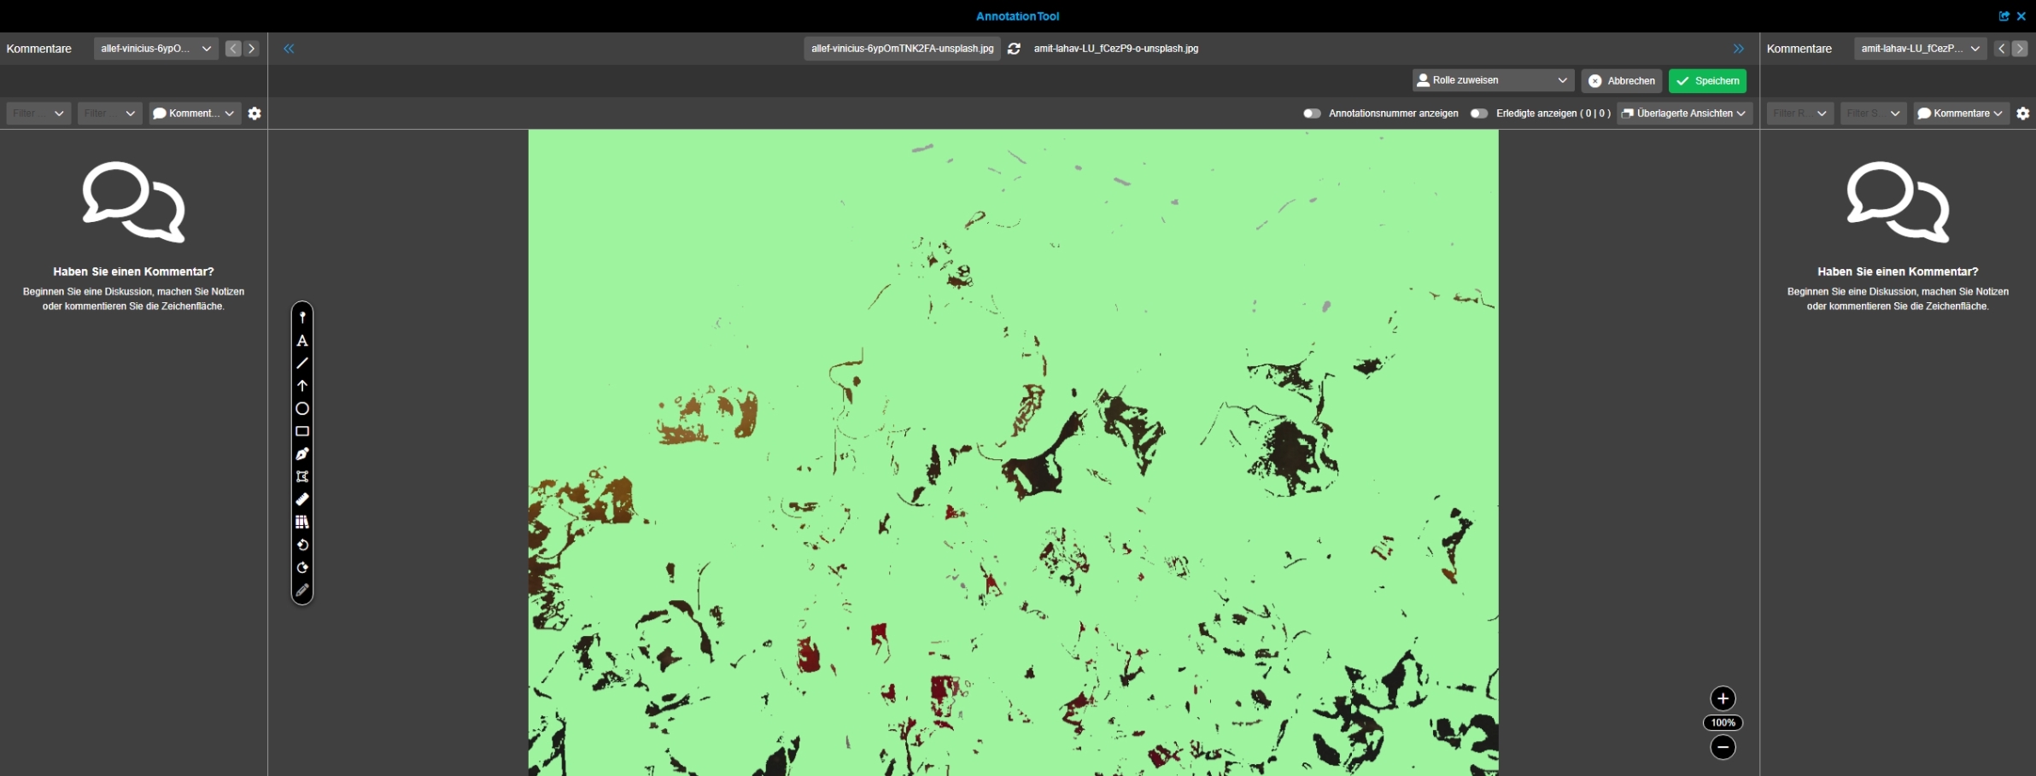Swap the two compared image files
The width and height of the screenshot is (2036, 776).
[1014, 49]
